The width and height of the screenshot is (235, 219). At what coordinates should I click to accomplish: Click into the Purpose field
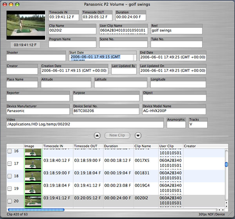pos(106,98)
